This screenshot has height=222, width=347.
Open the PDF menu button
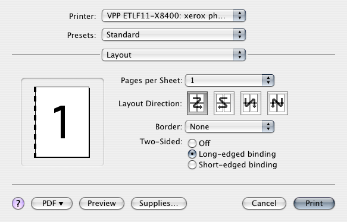(52, 203)
